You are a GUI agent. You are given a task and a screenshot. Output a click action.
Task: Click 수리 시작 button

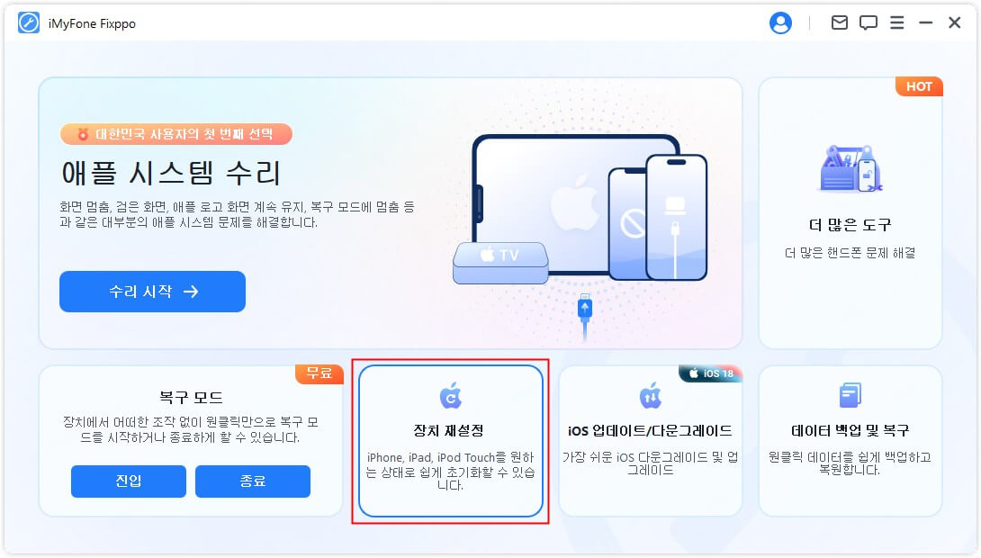(152, 292)
